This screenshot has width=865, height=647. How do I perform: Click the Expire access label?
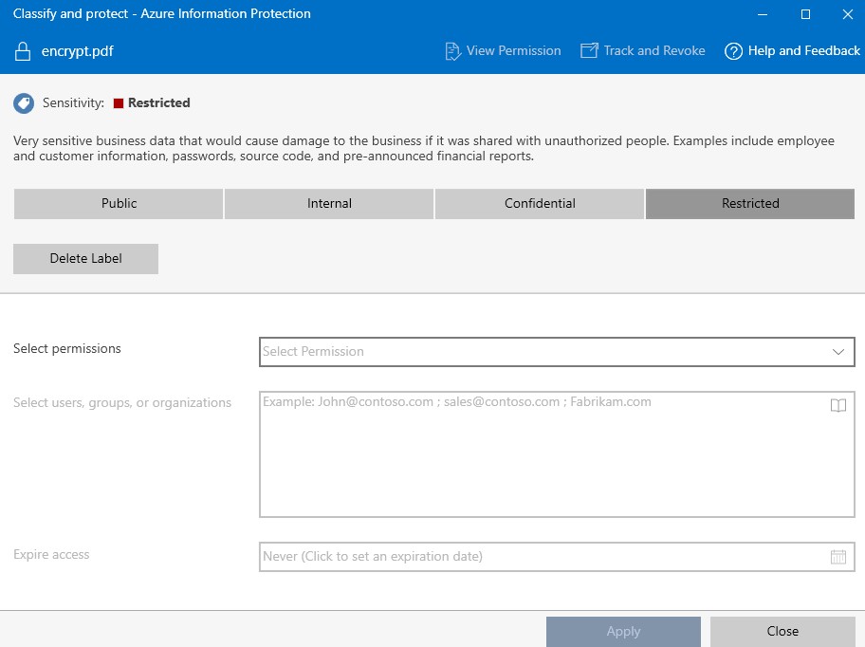(51, 554)
